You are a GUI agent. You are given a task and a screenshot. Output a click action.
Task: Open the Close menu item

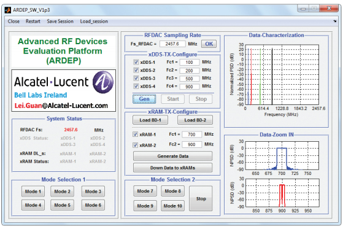coord(13,21)
